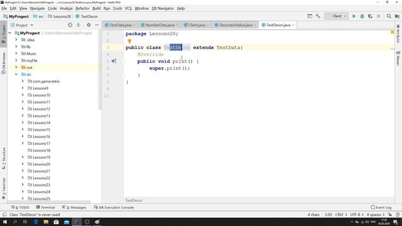Close the TextDecor.java tab

(293, 25)
